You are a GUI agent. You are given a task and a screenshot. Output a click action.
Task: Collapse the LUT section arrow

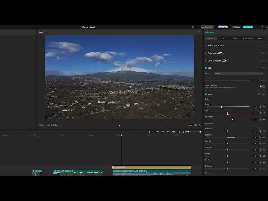(212, 68)
